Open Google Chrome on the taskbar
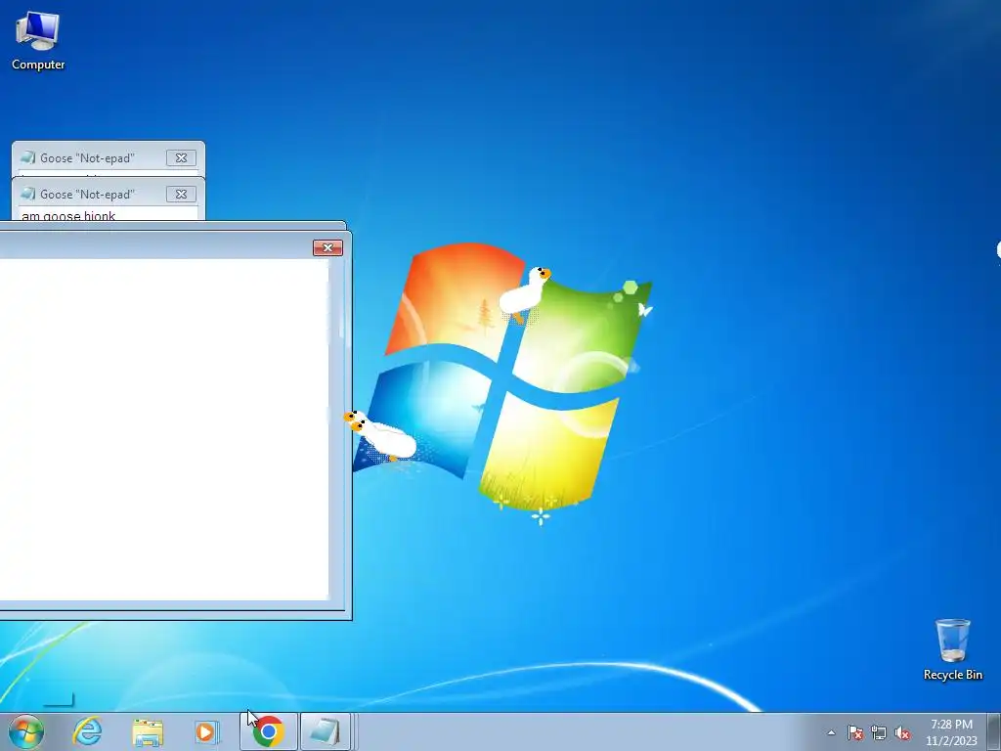The image size is (1001, 751). [x=268, y=731]
